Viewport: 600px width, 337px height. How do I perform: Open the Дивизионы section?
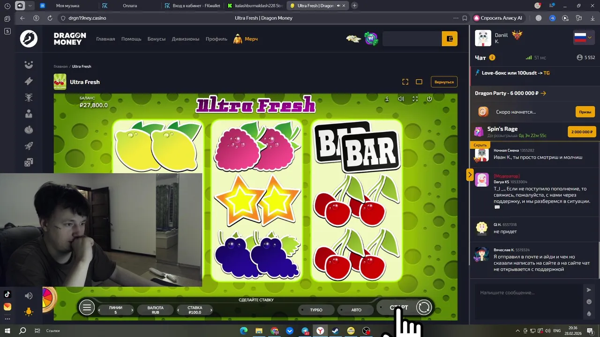coord(186,39)
